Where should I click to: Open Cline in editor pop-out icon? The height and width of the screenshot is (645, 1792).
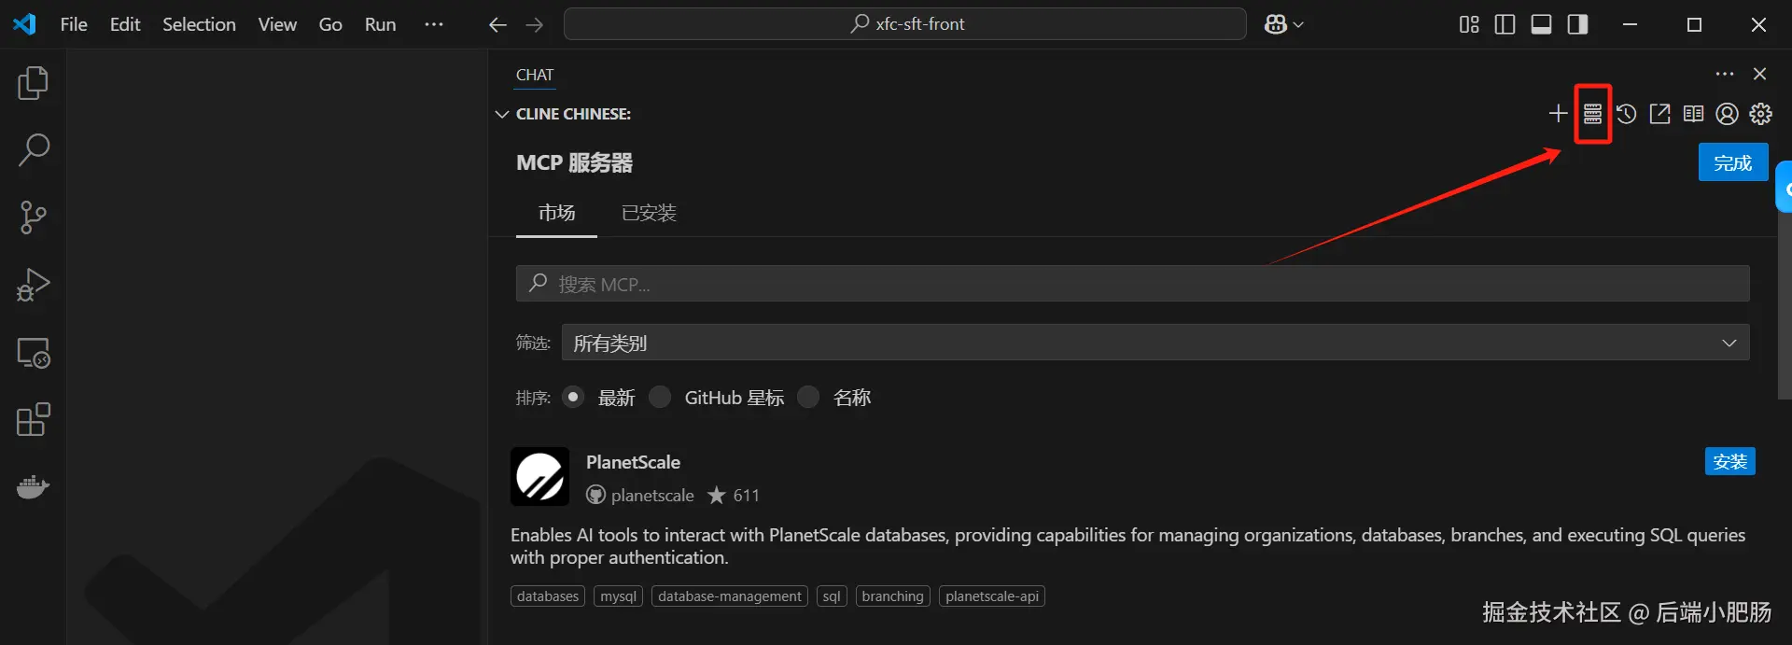[x=1659, y=114]
